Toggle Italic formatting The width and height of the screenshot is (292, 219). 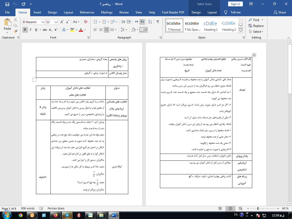pyautogui.click(x=30, y=30)
